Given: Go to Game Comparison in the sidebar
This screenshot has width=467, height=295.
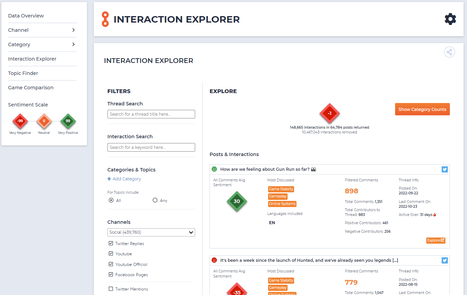Looking at the screenshot, I should click(31, 88).
